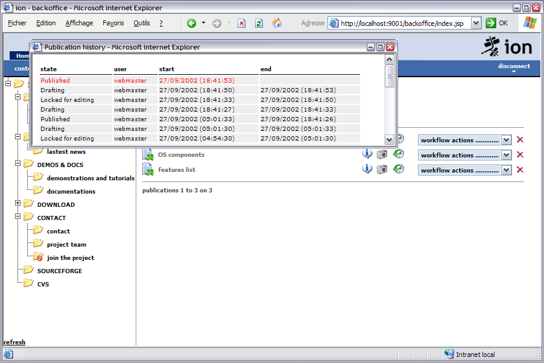Viewport: 544px width, 363px height.
Task: Select the project team folder
Action: (66, 245)
